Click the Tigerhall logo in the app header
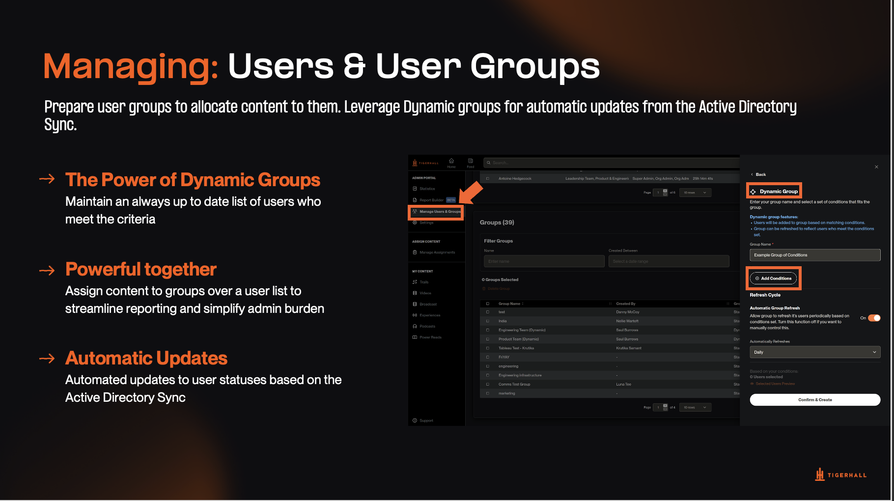Viewport: 894px width, 501px height. click(x=425, y=163)
